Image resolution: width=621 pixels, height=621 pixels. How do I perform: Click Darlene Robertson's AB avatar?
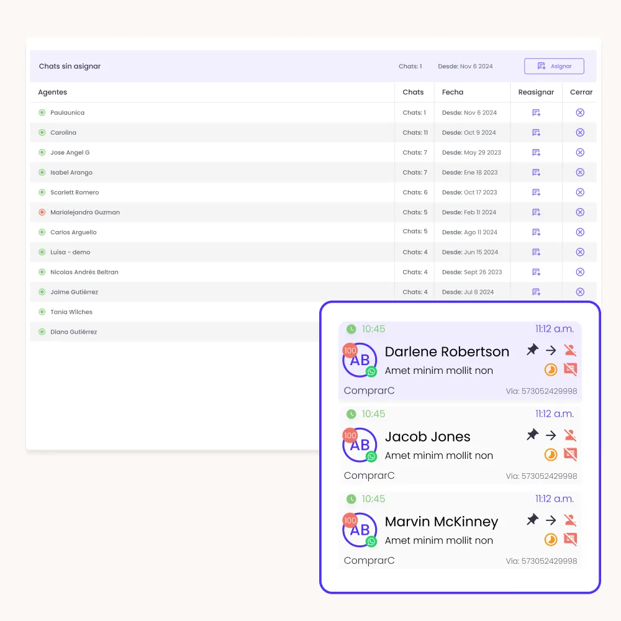coord(360,360)
